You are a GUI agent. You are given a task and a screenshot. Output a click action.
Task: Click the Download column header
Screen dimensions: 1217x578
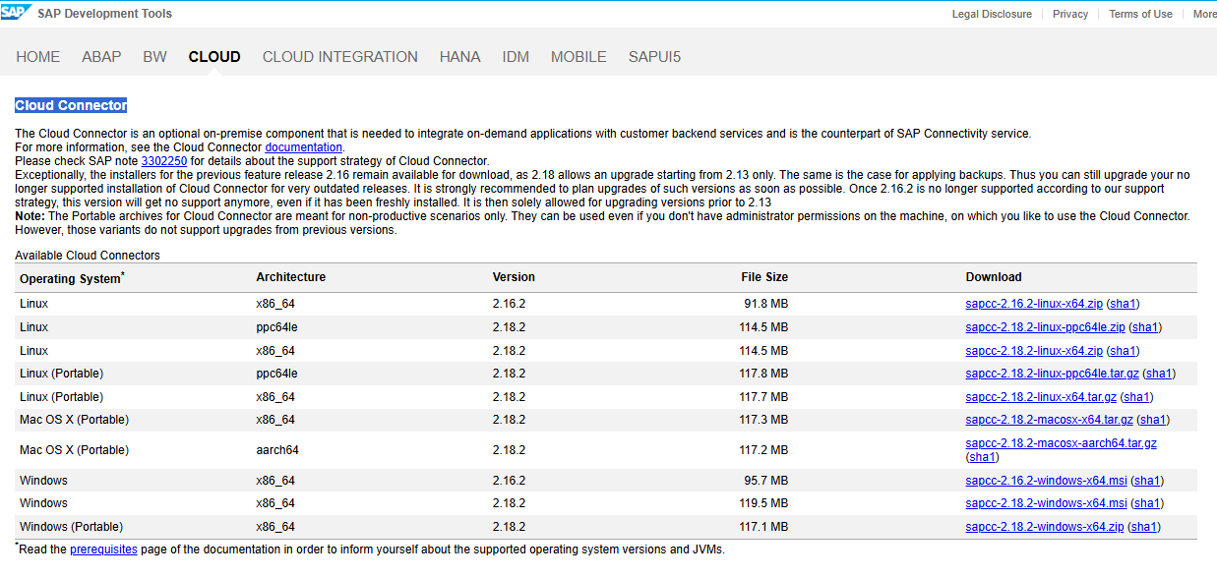click(994, 277)
